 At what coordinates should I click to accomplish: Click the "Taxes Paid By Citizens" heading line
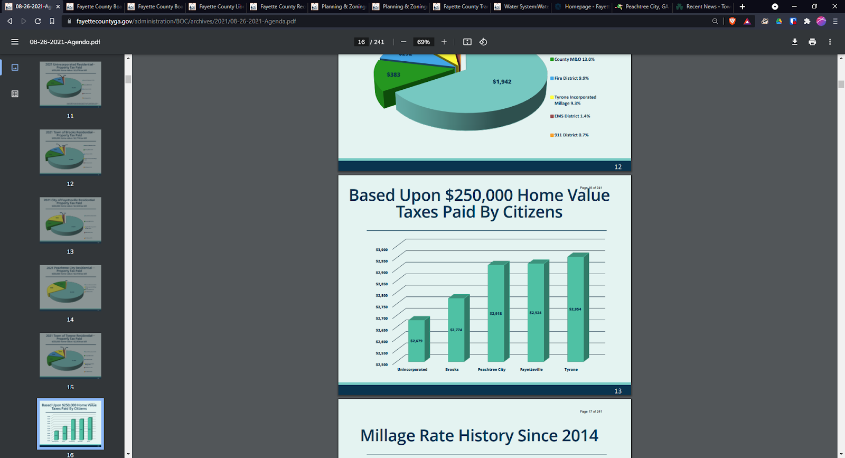click(x=479, y=212)
